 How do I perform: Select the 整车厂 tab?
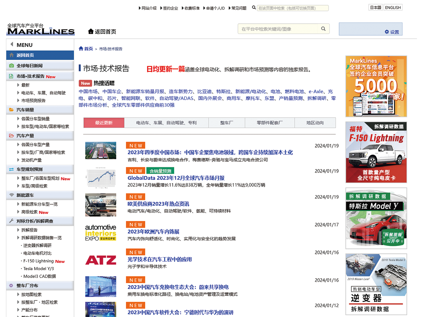[x=227, y=123]
